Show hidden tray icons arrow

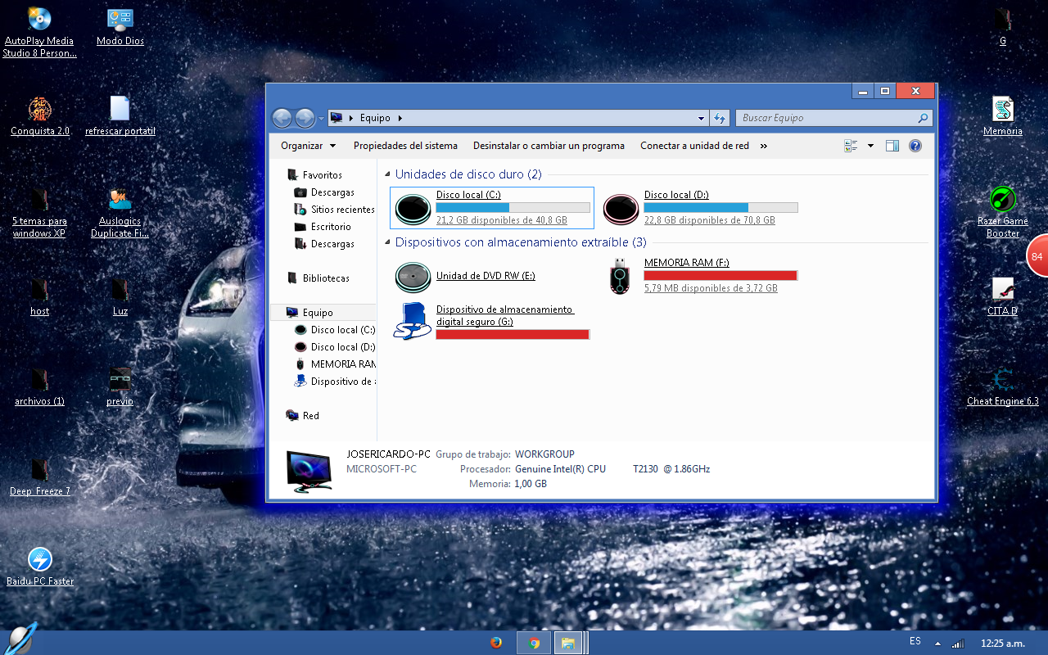click(x=937, y=644)
